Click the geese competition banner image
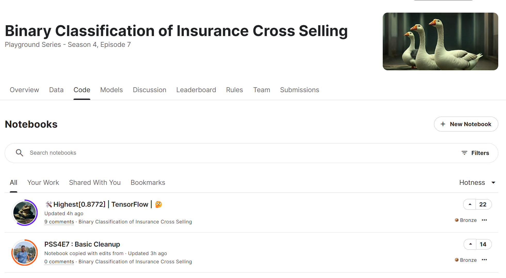 440,41
